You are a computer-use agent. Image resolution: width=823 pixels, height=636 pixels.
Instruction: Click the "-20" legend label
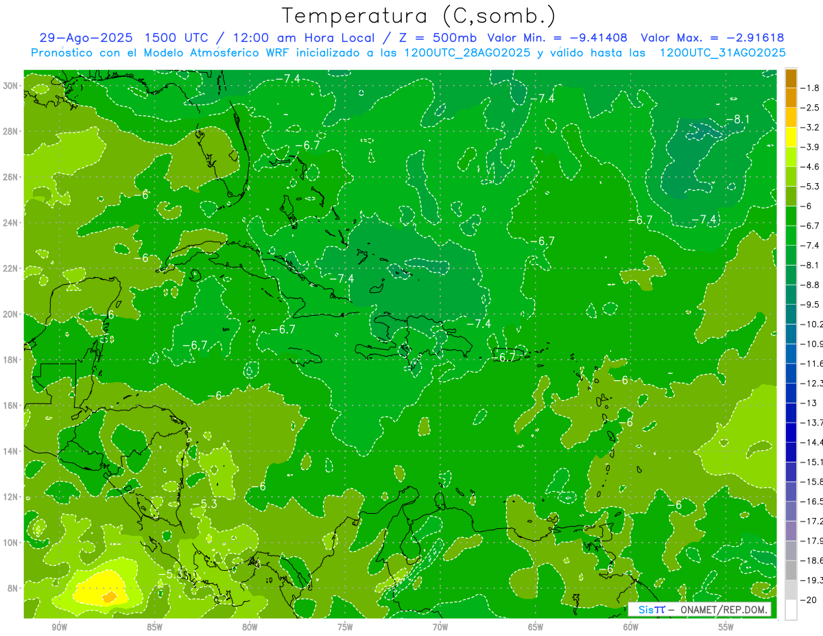(x=809, y=600)
